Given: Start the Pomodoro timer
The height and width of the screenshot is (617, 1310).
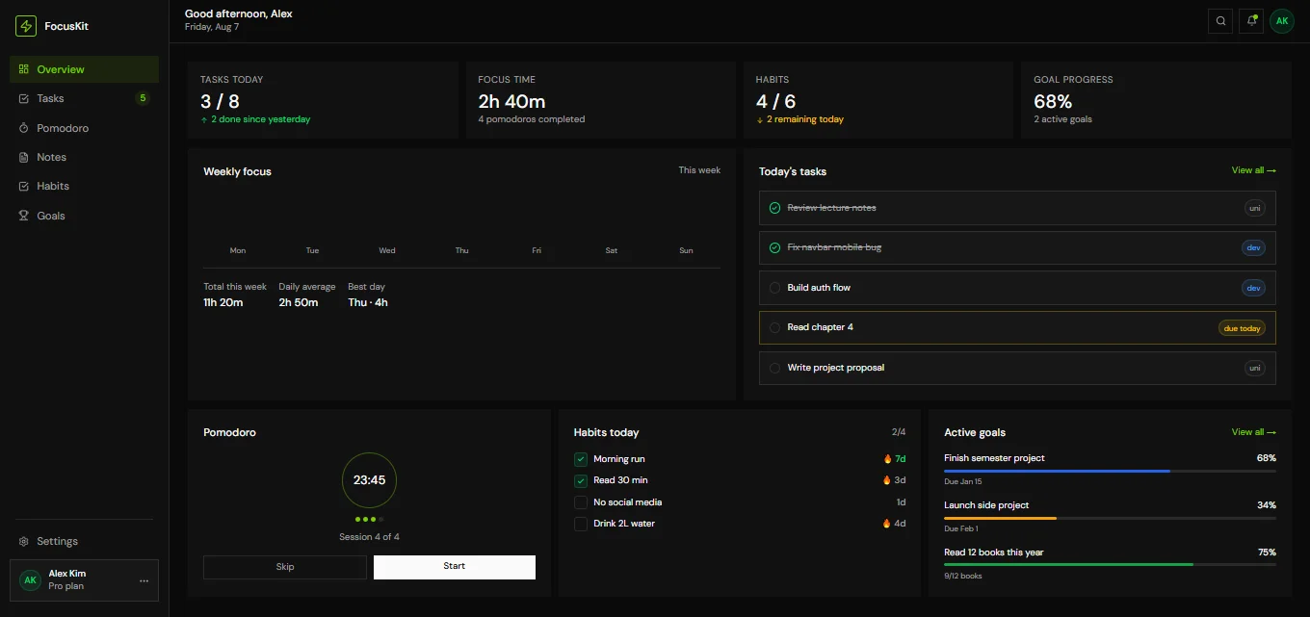Looking at the screenshot, I should 455,567.
